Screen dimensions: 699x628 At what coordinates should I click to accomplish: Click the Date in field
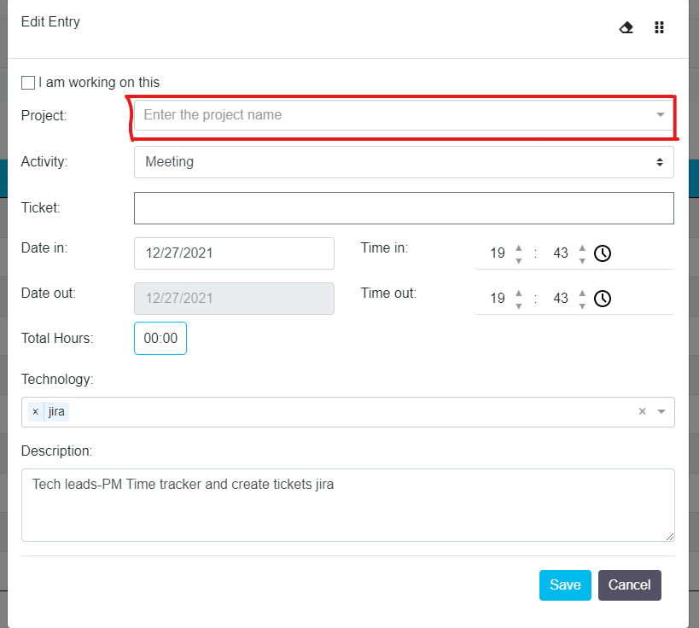tap(234, 253)
